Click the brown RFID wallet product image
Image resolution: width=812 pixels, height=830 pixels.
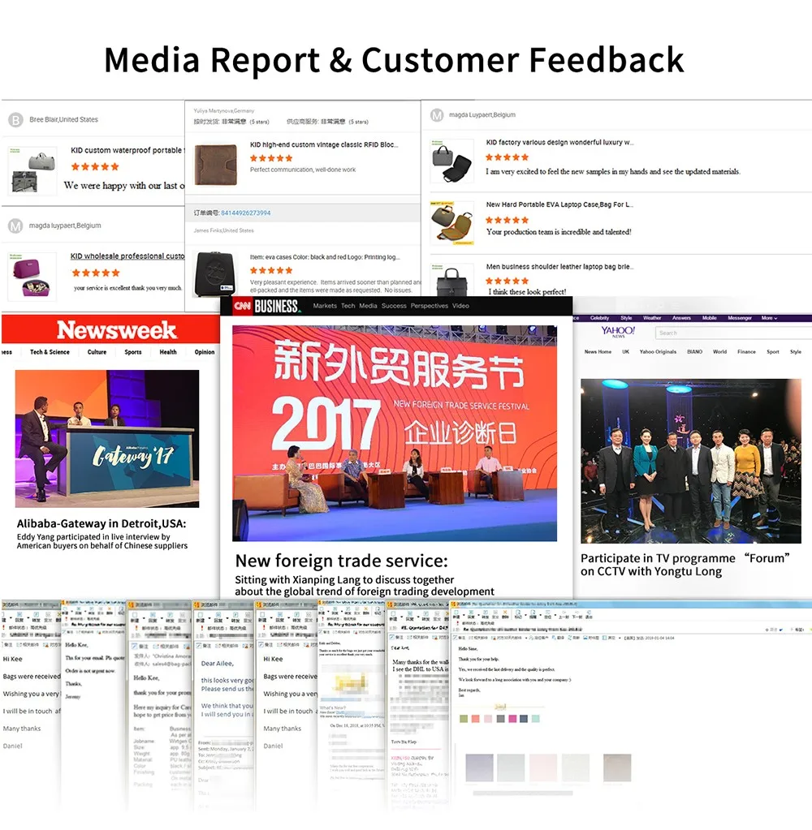click(x=215, y=165)
